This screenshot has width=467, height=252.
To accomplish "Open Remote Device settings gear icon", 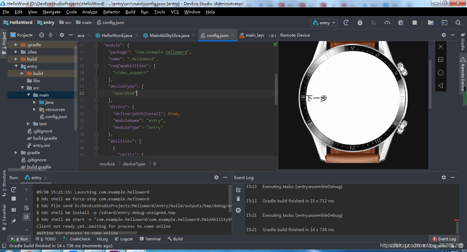I will pos(443,35).
